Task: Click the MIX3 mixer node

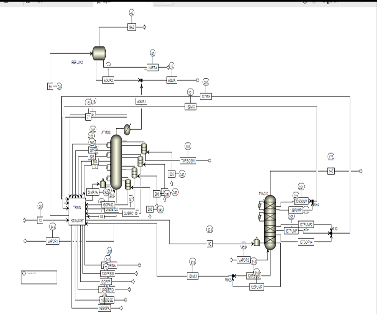Action: click(331, 233)
